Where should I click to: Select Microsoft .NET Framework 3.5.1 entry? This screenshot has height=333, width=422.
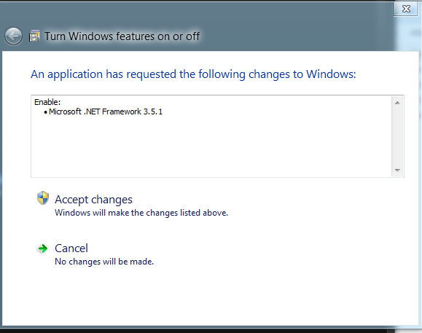pyautogui.click(x=106, y=111)
